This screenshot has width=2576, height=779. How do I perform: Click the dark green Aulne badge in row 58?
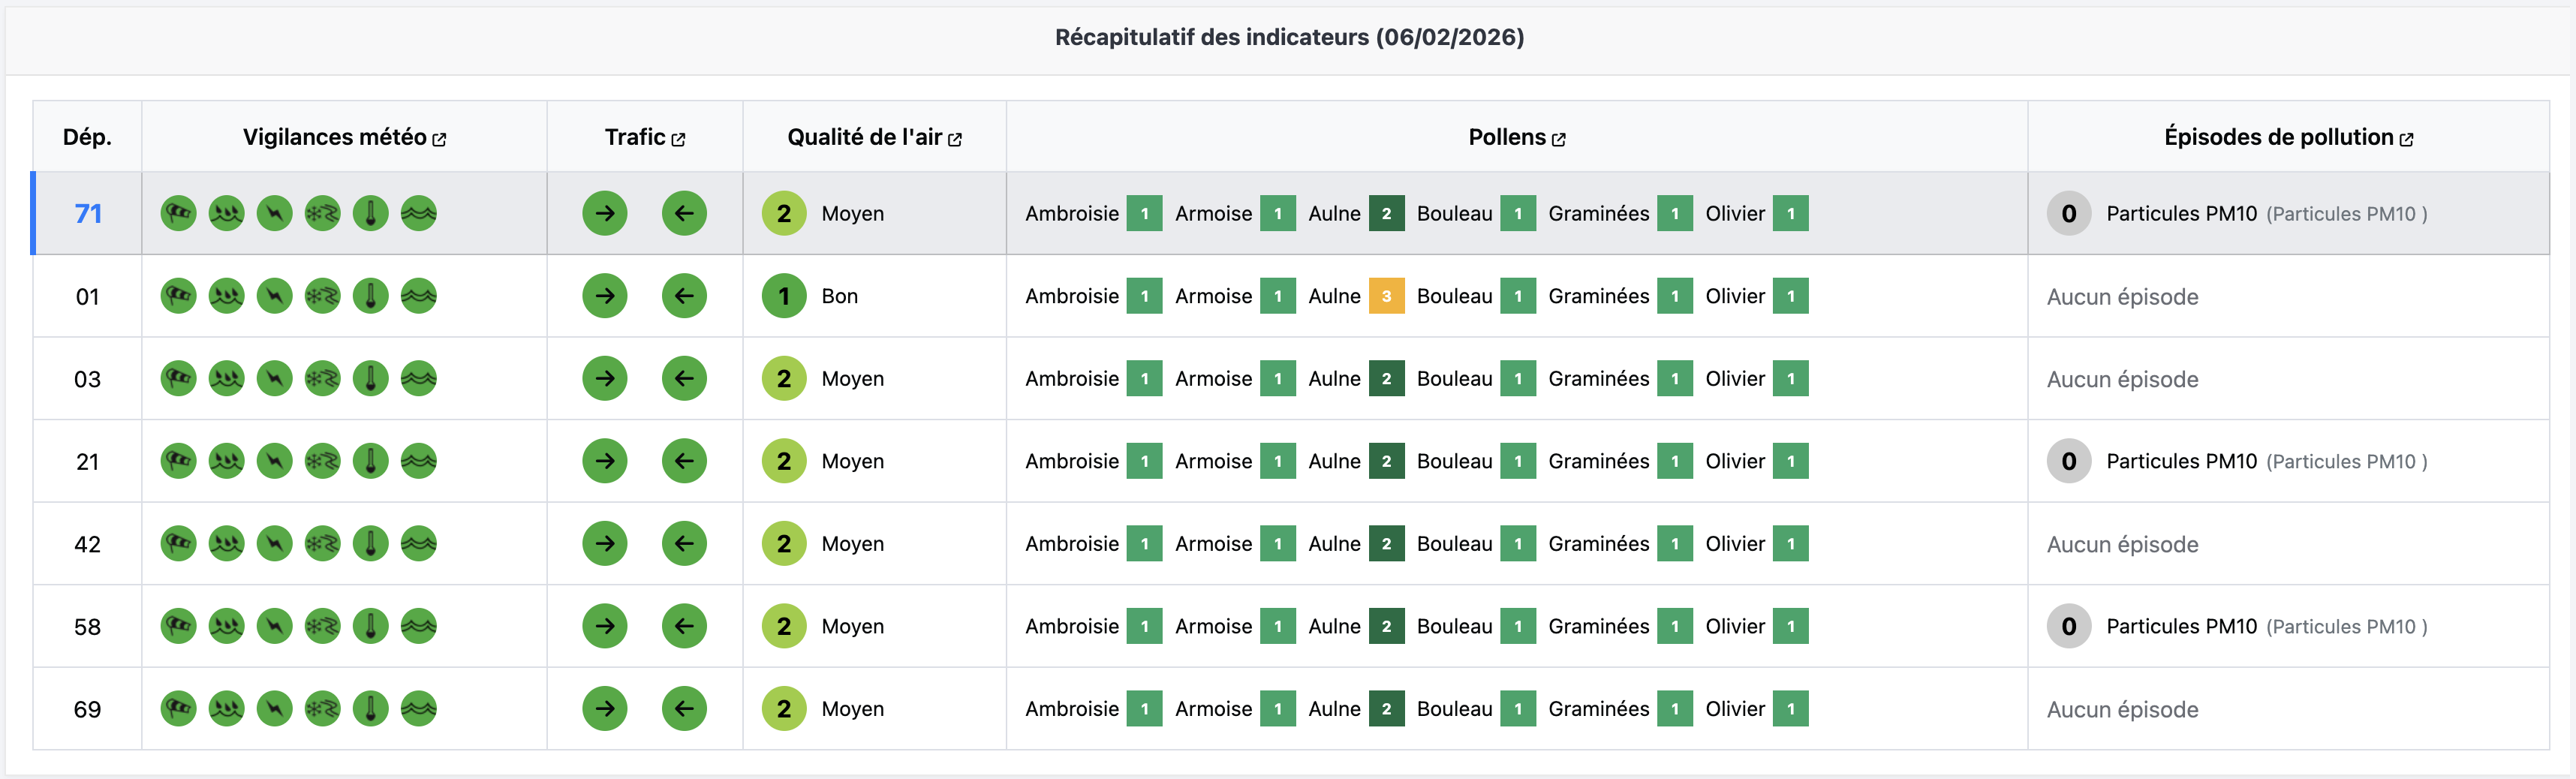(x=1386, y=626)
